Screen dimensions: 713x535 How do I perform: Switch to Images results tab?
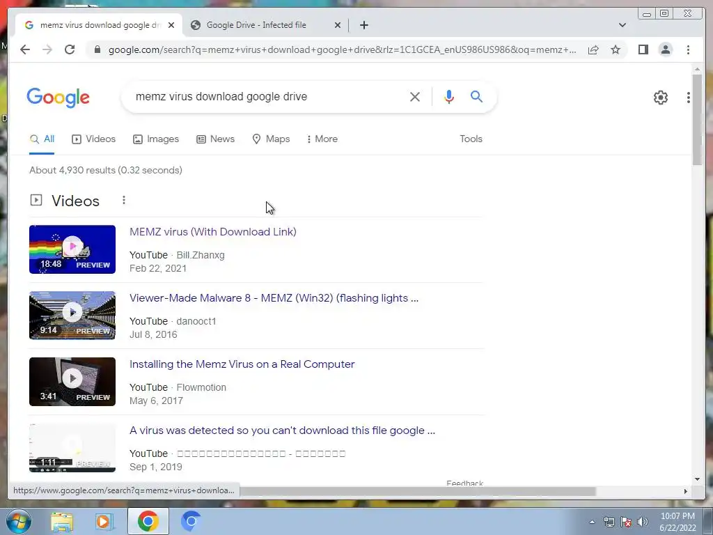click(x=156, y=139)
